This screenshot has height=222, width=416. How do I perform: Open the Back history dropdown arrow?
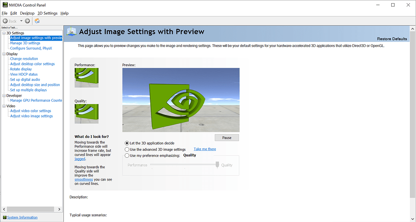pyautogui.click(x=21, y=21)
